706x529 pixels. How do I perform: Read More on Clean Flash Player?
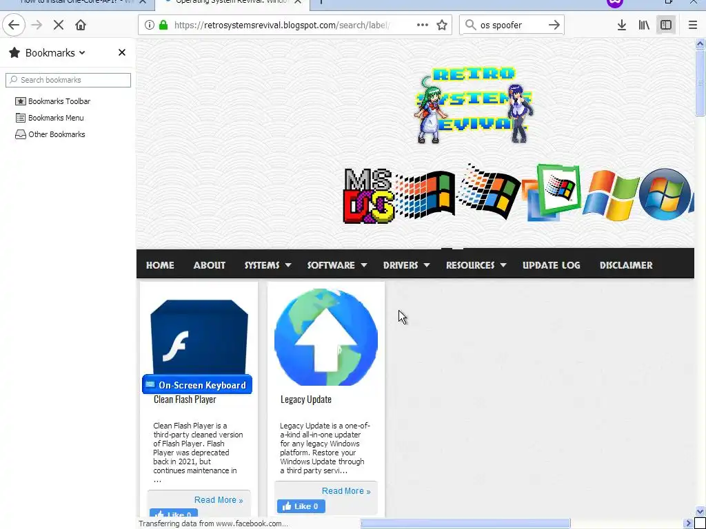(219, 500)
